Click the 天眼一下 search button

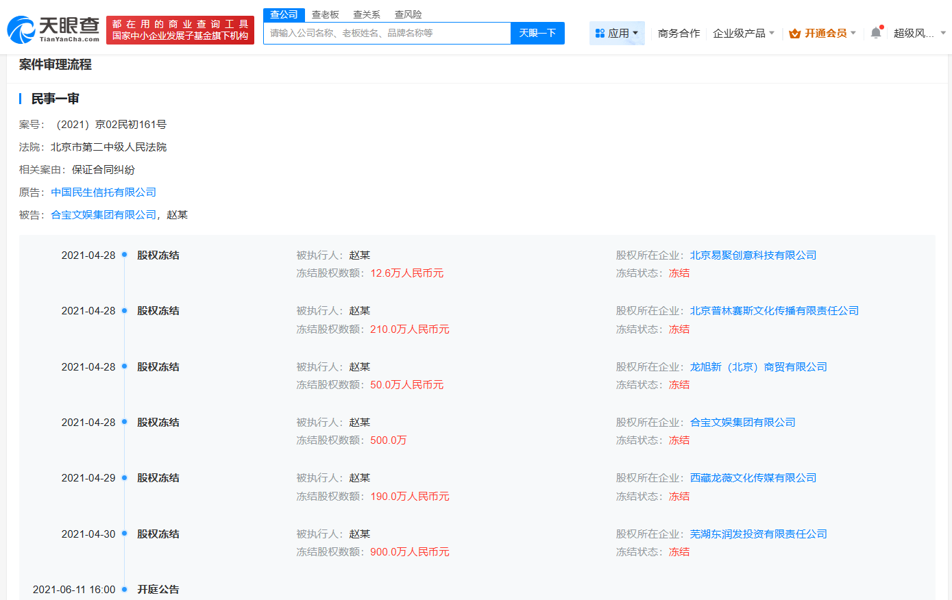click(537, 33)
